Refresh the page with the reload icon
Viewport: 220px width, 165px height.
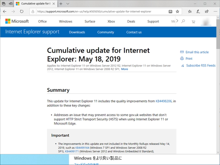tap(22, 11)
